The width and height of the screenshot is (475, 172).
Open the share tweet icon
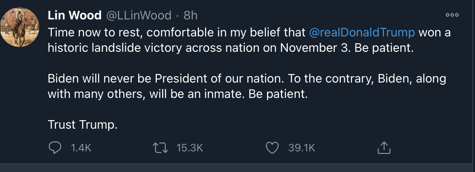384,147
